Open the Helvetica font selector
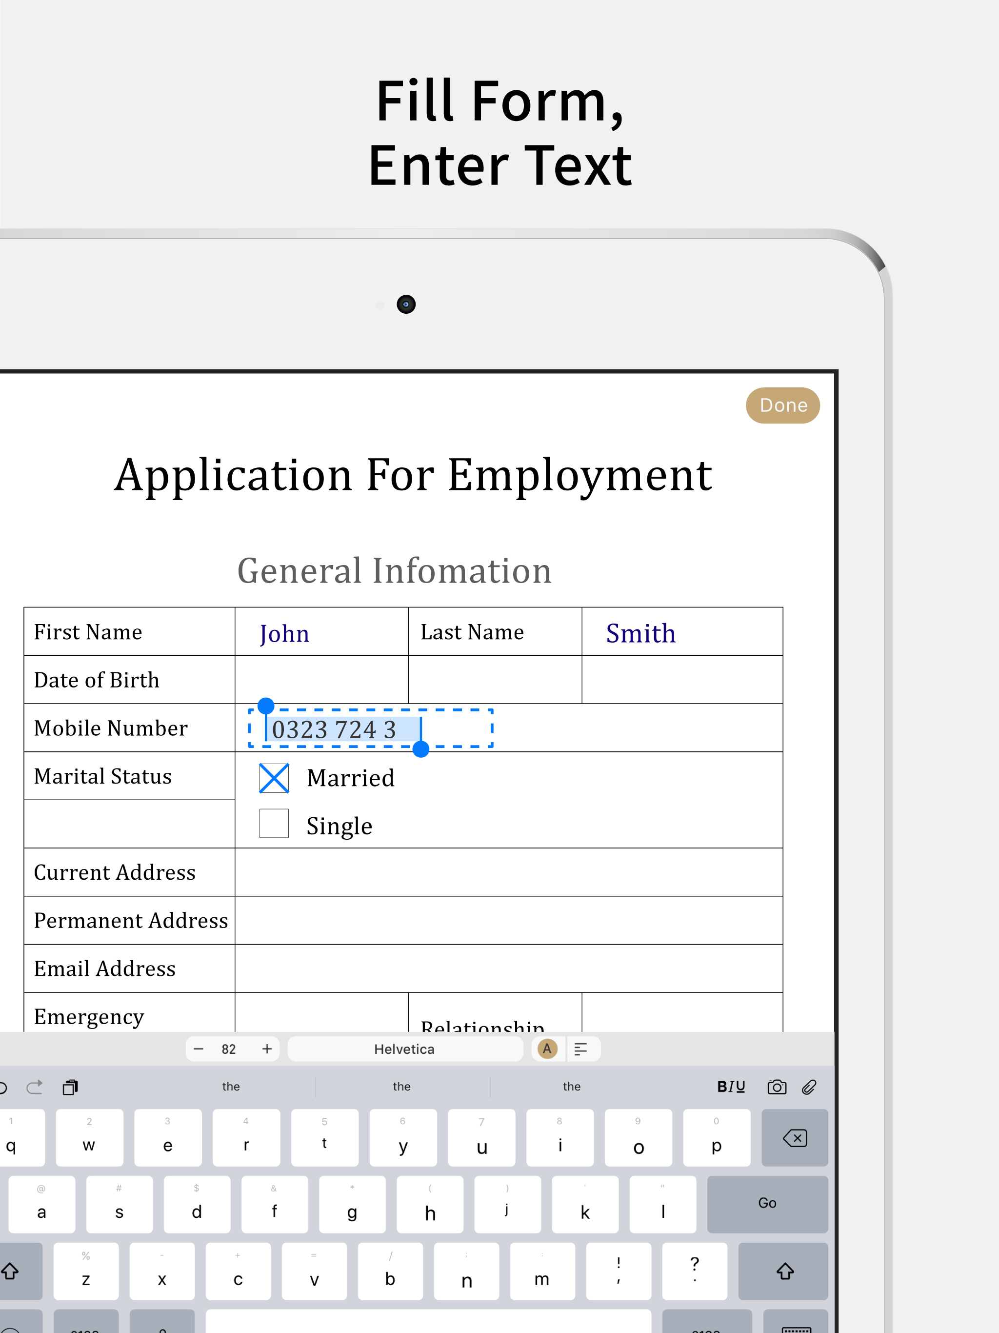This screenshot has height=1333, width=999. 404,1049
